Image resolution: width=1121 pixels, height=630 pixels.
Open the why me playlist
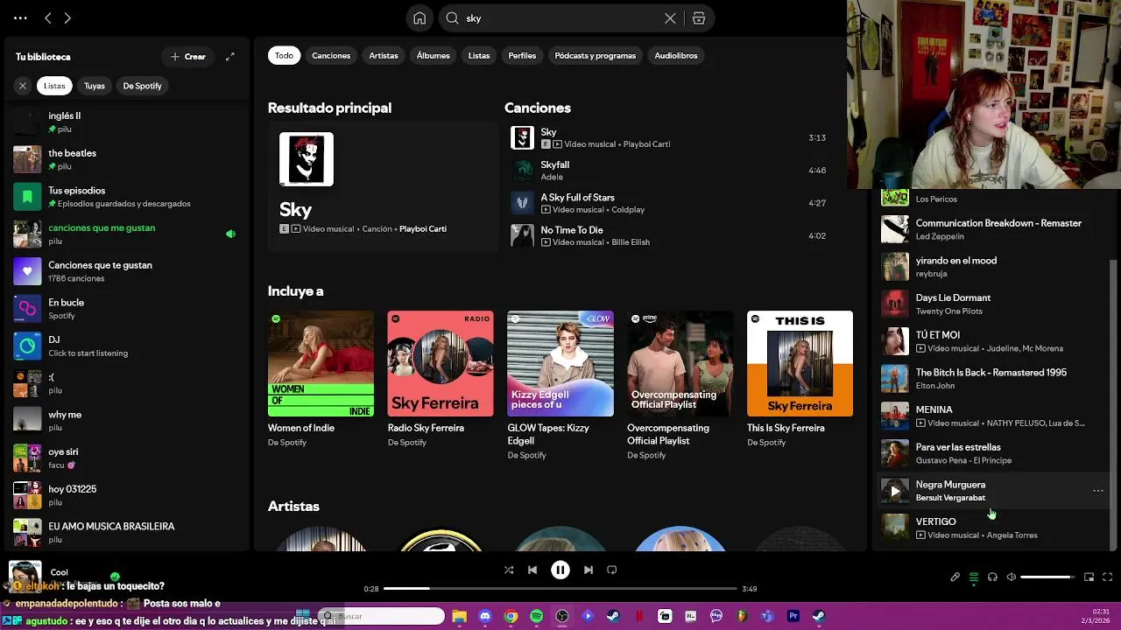[127, 421]
